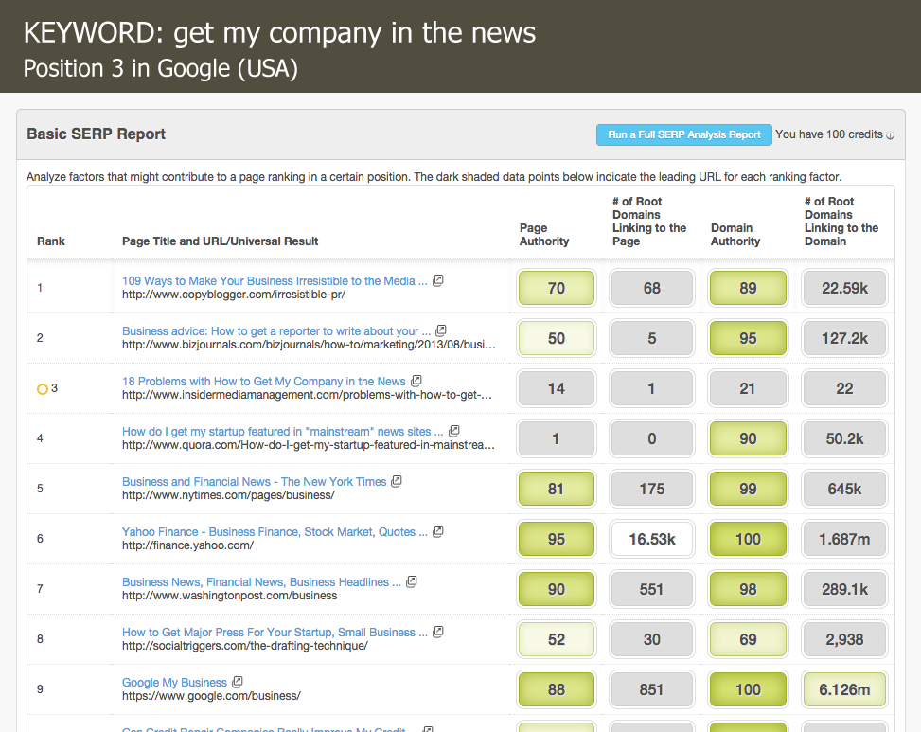The image size is (921, 732).
Task: Click Domain Authority value 21 in row 3
Action: point(748,388)
